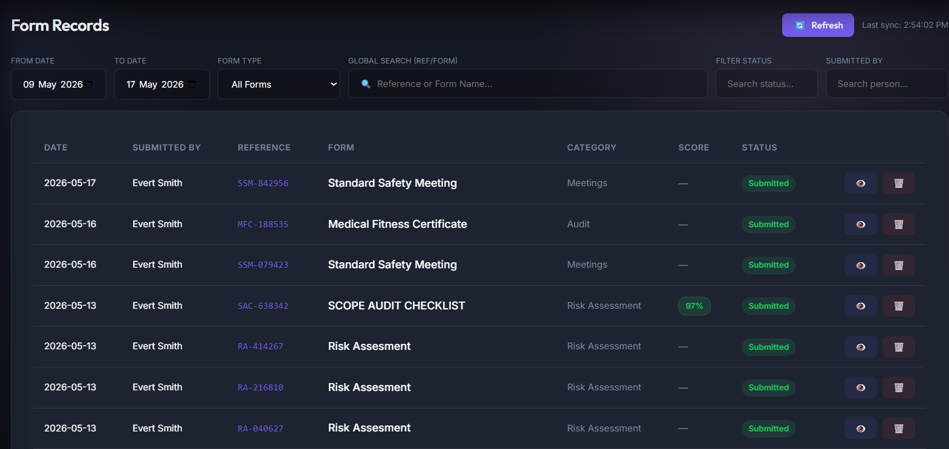Click the Meetings category for SSM-842956
949x449 pixels.
[587, 183]
